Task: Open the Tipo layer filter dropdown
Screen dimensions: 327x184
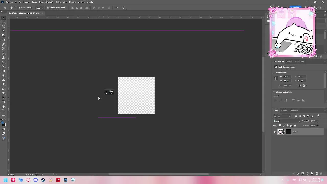Action: (282, 116)
